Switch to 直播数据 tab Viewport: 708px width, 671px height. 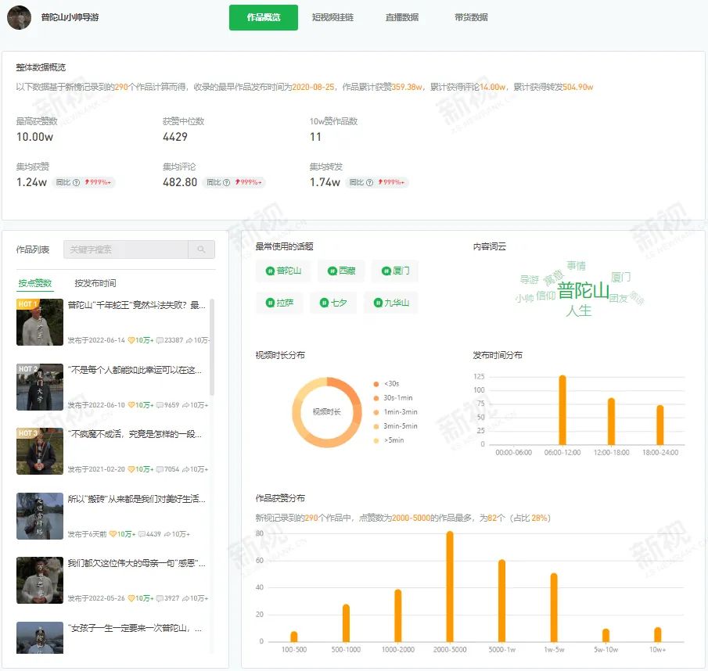(402, 18)
